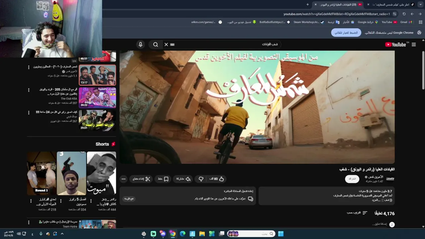Subscribe with اشتراك button
The image size is (425, 239).
[x=352, y=179]
